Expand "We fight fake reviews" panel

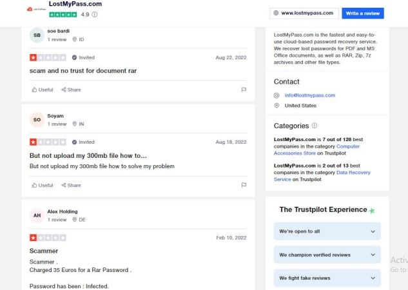(x=327, y=278)
